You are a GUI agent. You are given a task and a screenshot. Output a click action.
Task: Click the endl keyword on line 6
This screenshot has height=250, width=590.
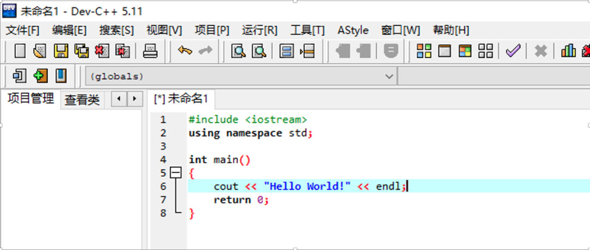(388, 187)
